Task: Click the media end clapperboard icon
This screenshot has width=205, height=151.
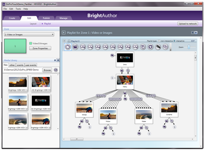Action: click(x=76, y=47)
